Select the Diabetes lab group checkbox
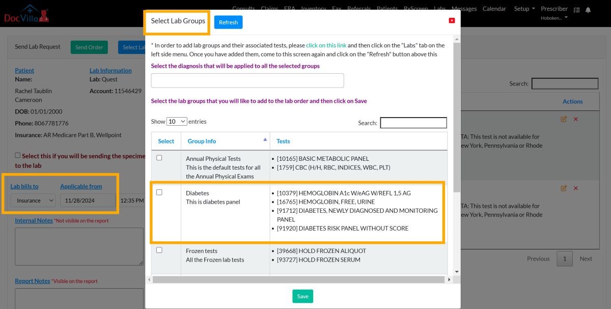Viewport: 611px width, 309px height. tap(159, 192)
